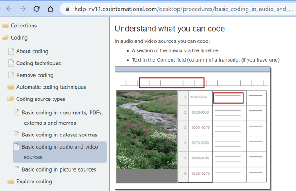Open Basic coding in picture sources topic
The width and height of the screenshot is (296, 191).
coord(59,169)
